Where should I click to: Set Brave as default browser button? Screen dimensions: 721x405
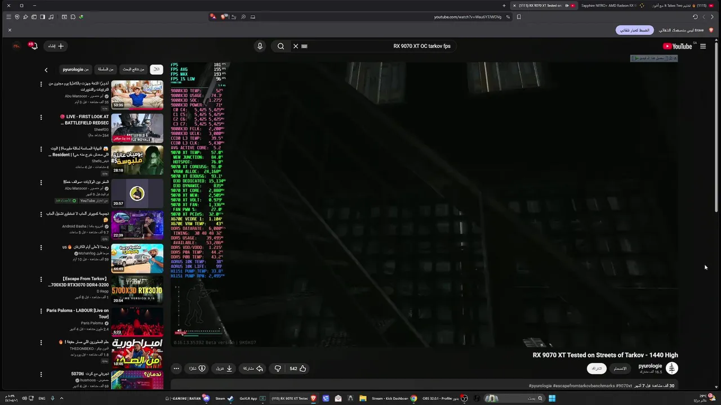[634, 30]
